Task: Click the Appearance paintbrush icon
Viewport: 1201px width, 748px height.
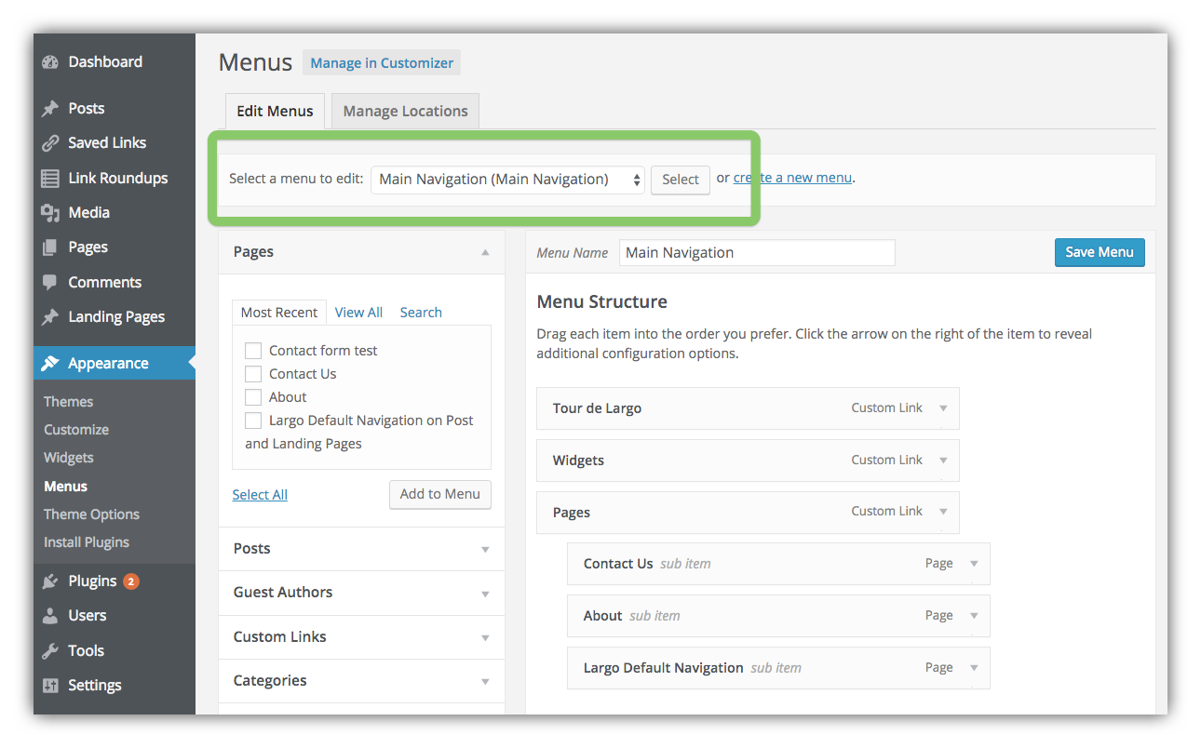Action: (50, 364)
